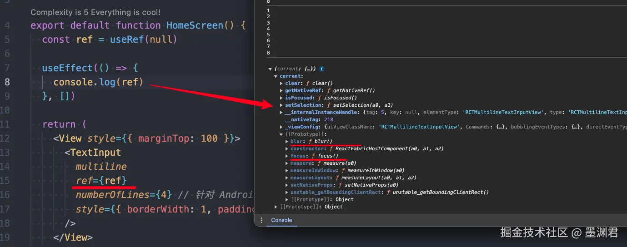Expand the measure: ƒ measure(a0) entry
627x247 pixels.
(x=287, y=163)
